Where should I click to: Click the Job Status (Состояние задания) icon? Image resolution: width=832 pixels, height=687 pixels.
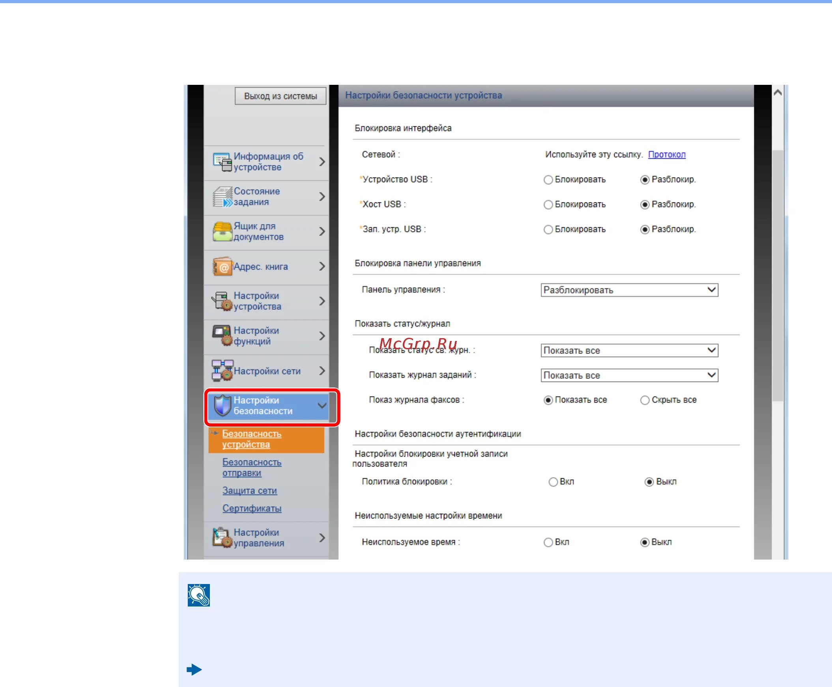click(x=222, y=197)
